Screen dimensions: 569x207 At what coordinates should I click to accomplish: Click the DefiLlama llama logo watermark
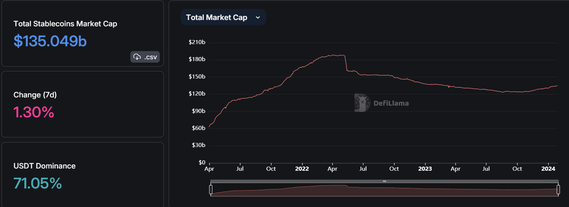362,103
